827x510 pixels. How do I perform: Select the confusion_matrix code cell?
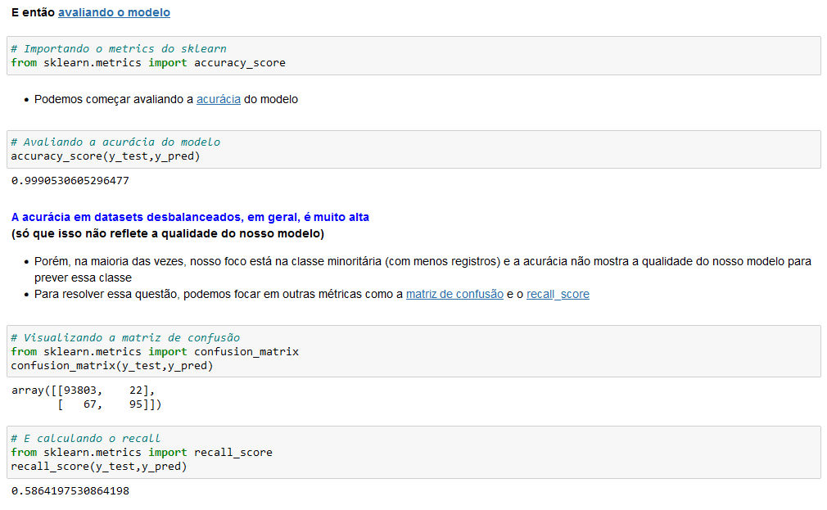tap(413, 351)
